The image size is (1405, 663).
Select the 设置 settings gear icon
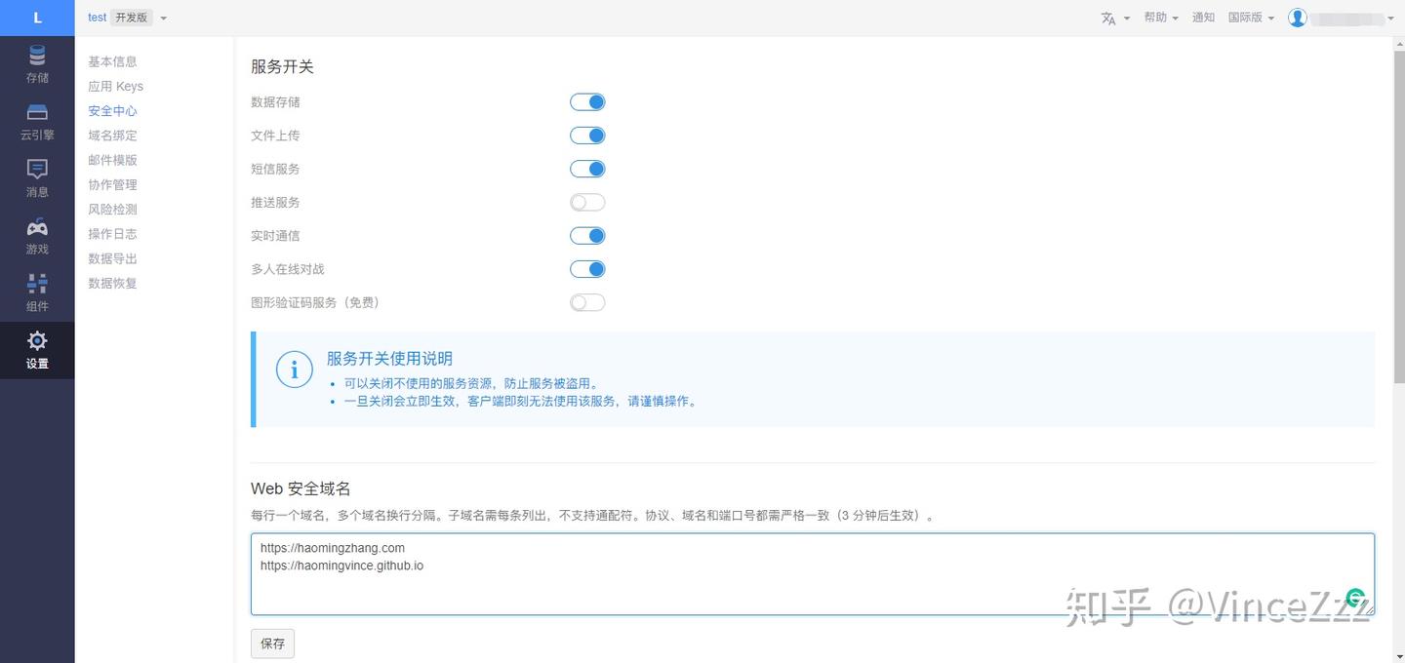click(x=37, y=341)
